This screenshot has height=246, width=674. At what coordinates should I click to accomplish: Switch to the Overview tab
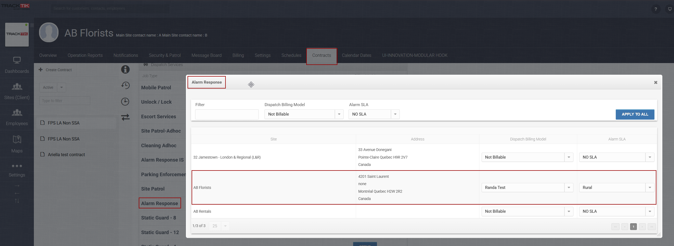(48, 55)
